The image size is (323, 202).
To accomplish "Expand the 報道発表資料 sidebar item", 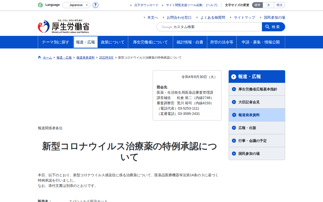I will click(x=257, y=115).
